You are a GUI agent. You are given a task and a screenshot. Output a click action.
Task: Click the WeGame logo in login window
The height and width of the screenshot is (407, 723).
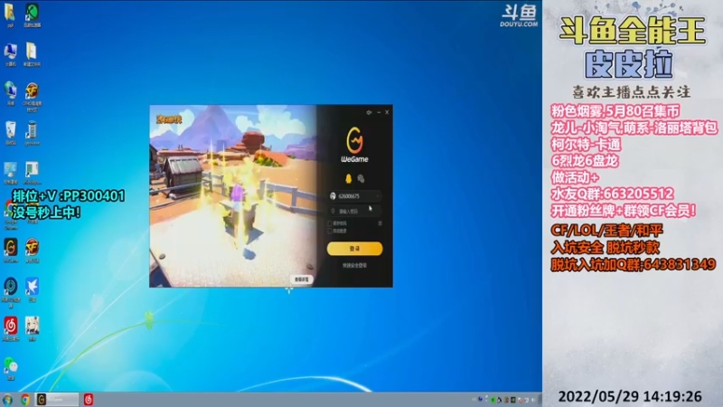point(354,145)
